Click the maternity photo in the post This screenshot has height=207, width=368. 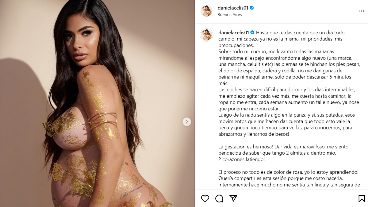(x=97, y=103)
